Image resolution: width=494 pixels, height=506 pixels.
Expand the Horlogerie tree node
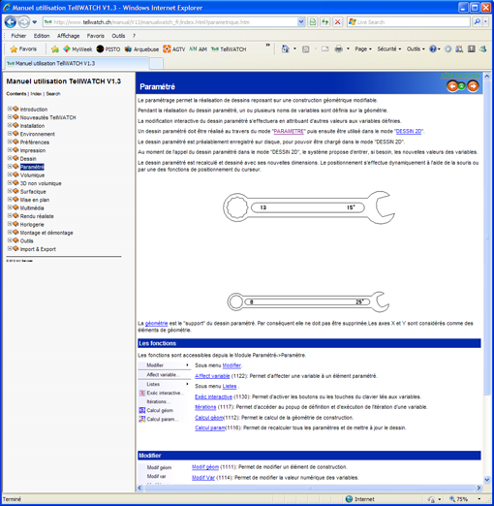coord(10,224)
